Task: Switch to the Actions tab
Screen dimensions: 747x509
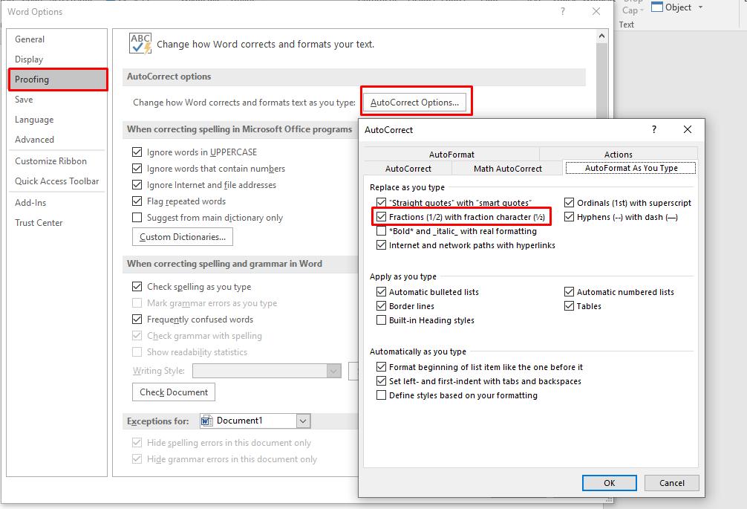Action: click(619, 154)
